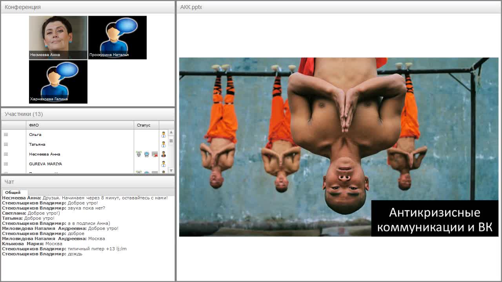Toggle audio for Несмеева Анна via her status icons

tap(139, 154)
